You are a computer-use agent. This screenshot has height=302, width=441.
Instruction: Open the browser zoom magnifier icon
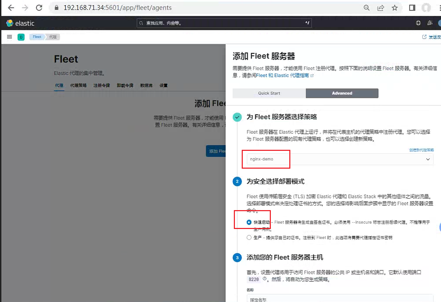[x=367, y=8]
